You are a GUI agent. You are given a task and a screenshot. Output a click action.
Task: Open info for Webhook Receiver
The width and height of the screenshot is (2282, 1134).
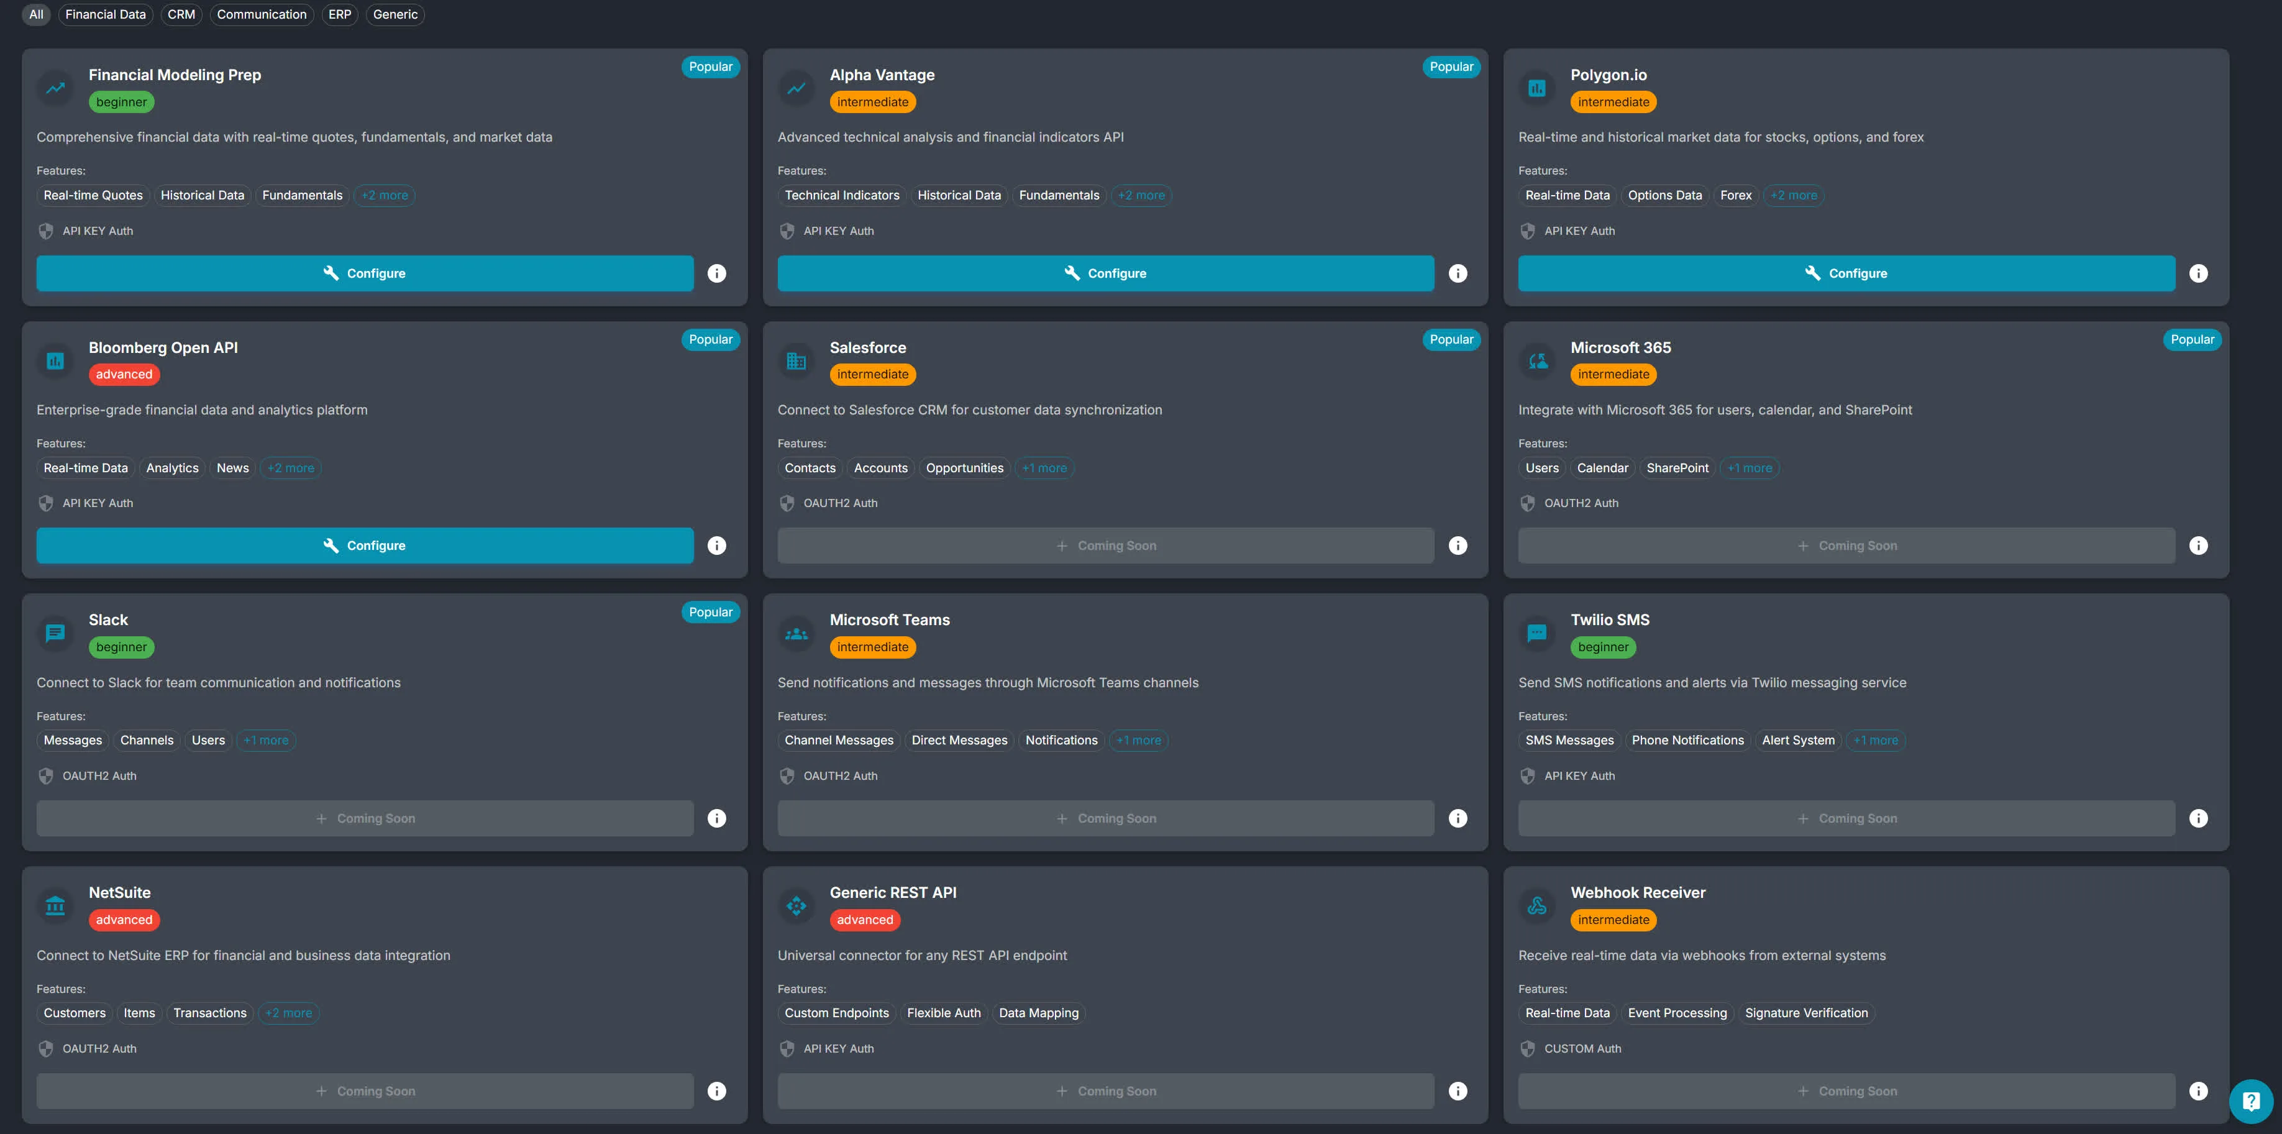click(x=2198, y=1092)
